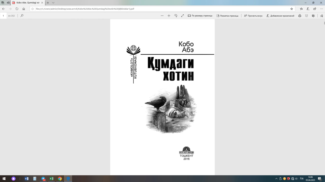Add notes with the pen icon
The height and width of the screenshot is (182, 325).
click(308, 9)
